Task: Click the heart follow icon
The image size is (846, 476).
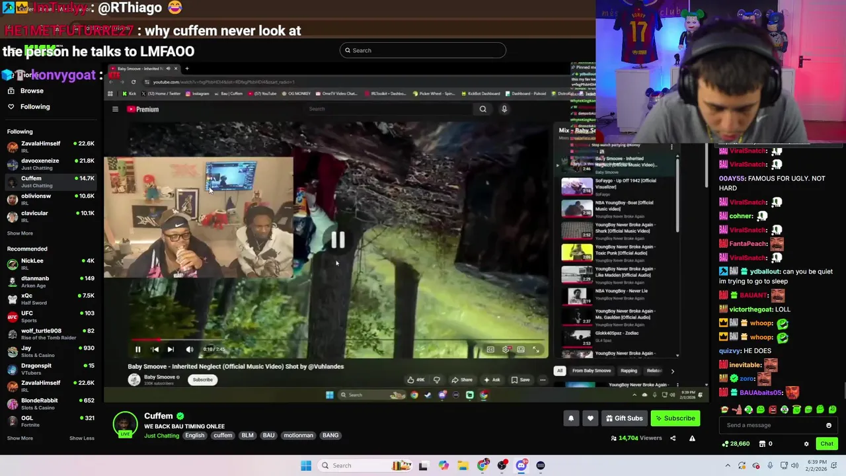Action: [590, 418]
